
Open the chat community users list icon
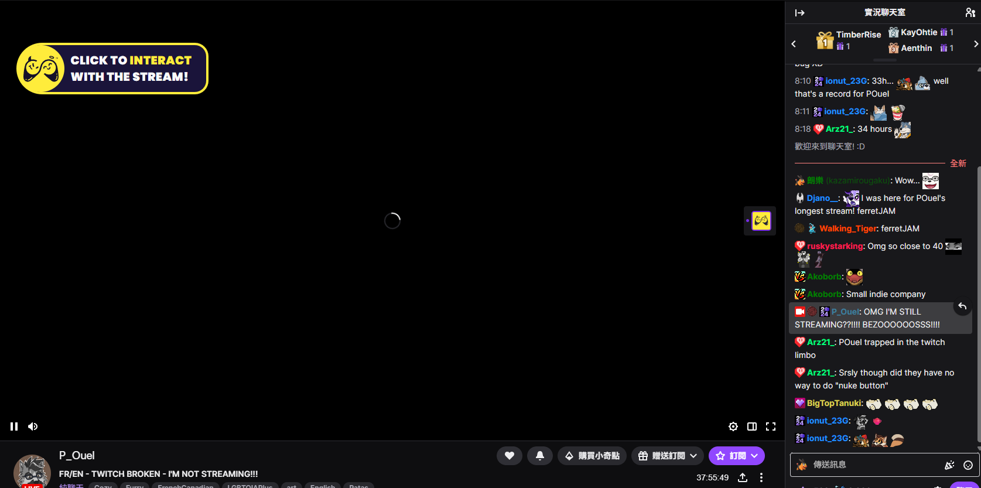[x=970, y=12]
